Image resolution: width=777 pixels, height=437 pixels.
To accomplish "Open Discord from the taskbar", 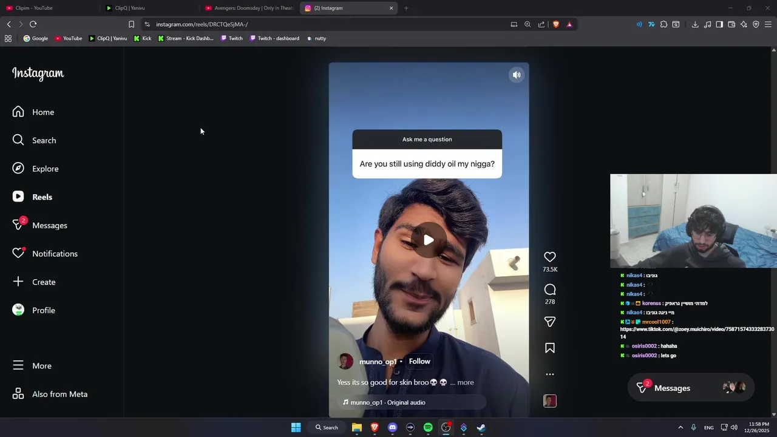I will pos(392,427).
